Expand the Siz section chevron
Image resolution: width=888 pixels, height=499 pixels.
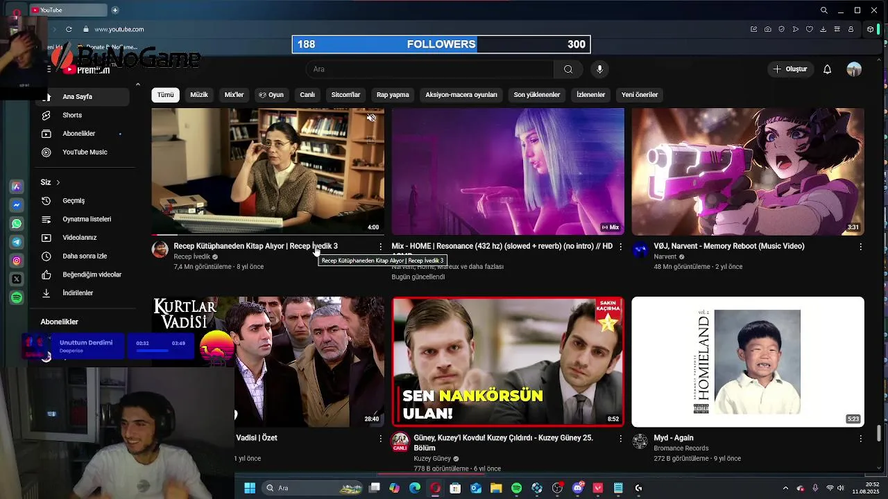(58, 182)
